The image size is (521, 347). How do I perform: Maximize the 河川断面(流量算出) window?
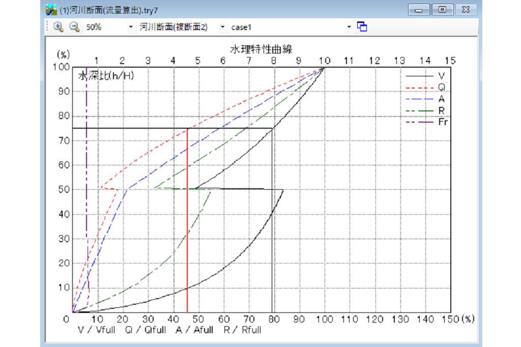pyautogui.click(x=442, y=10)
